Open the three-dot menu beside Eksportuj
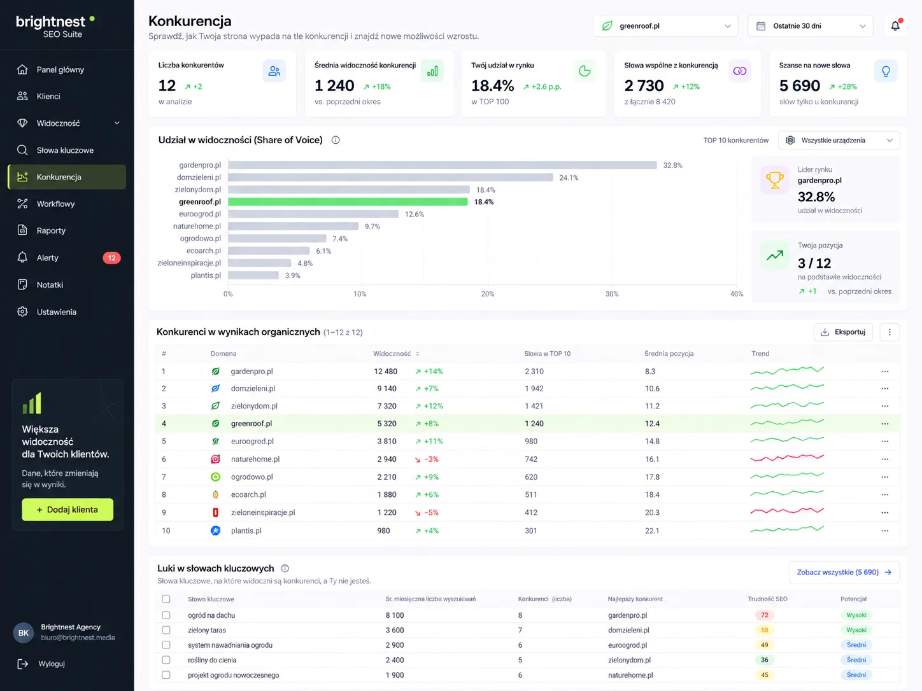This screenshot has width=922, height=691. coord(890,332)
